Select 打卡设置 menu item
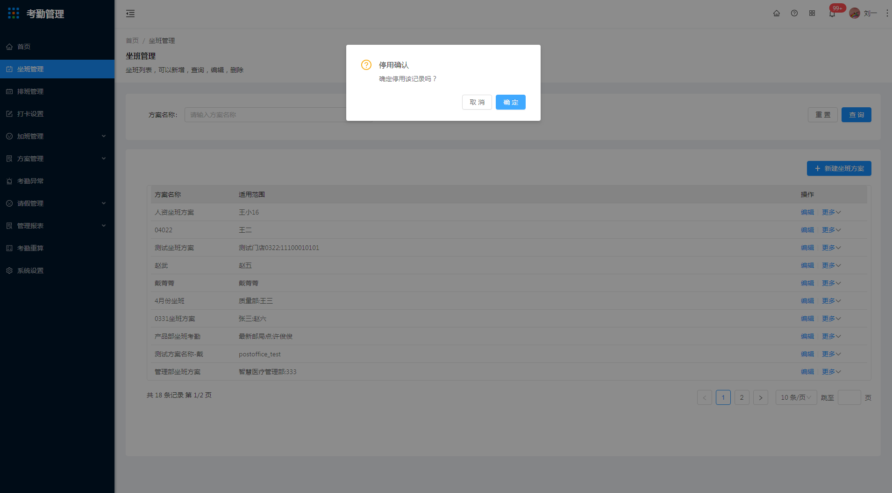Viewport: 892px width, 493px height. point(57,114)
